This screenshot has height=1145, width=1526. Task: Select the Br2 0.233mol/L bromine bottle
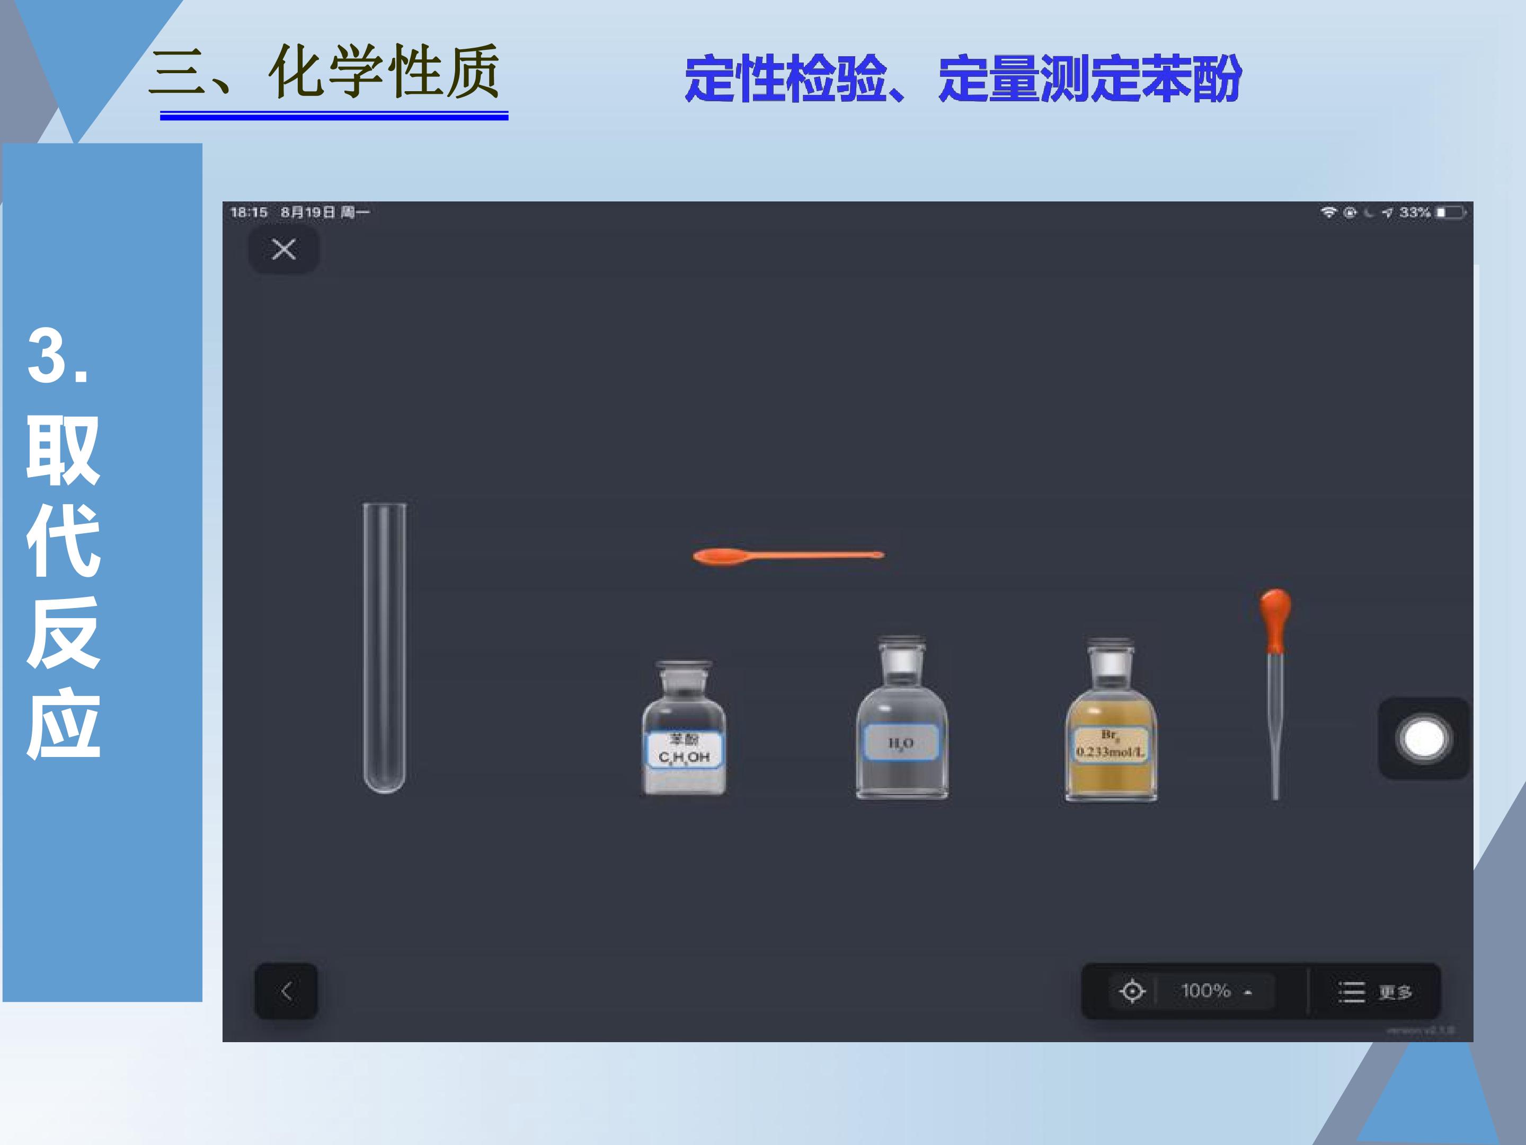pos(1111,720)
